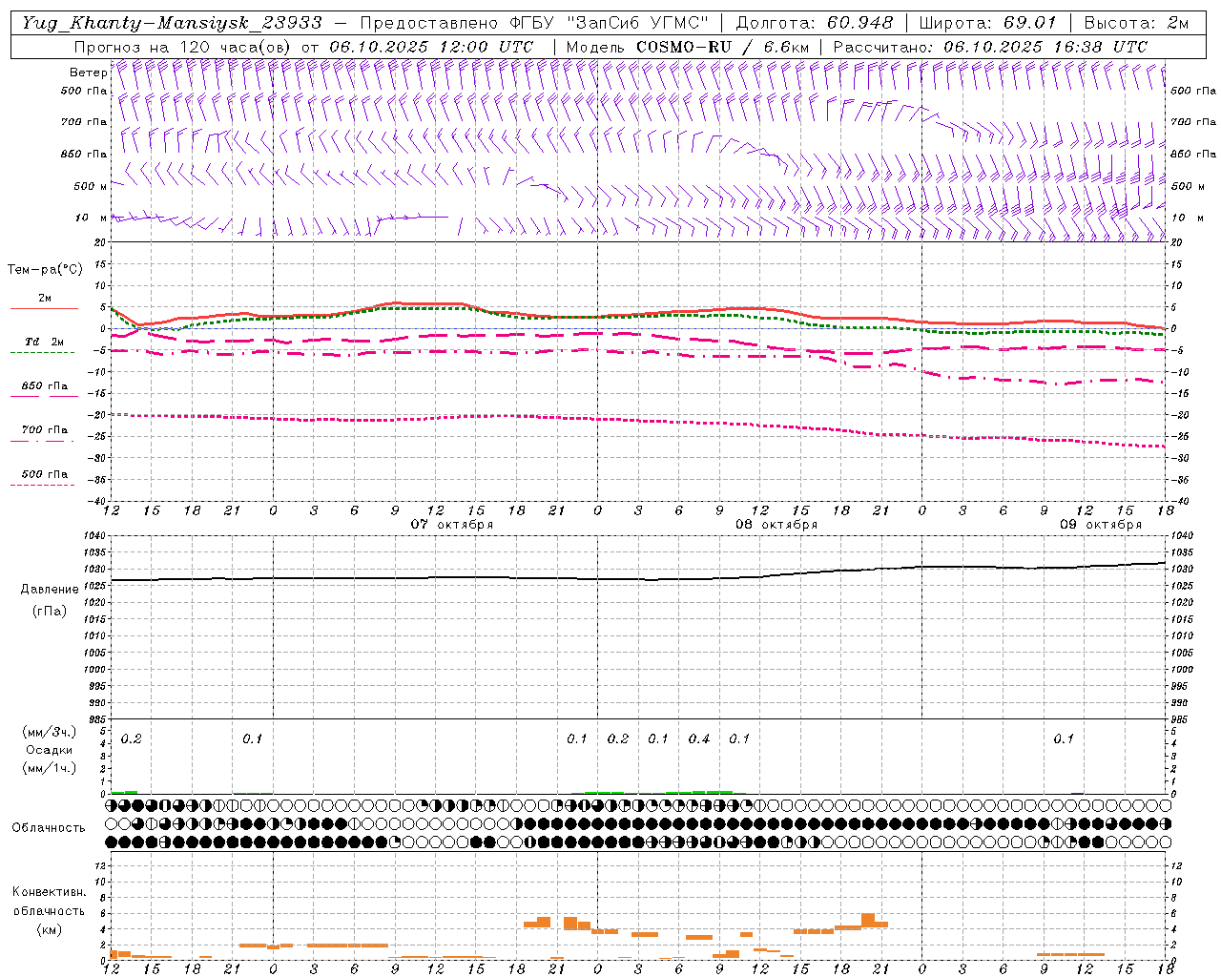Click the Td 2м legend label
This screenshot has height=977, width=1221.
(x=44, y=342)
